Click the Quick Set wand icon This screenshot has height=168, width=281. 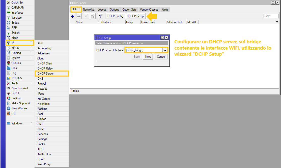[x=8, y=3]
